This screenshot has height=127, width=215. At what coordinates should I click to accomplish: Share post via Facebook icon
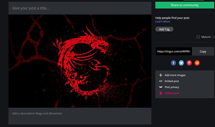173,63
